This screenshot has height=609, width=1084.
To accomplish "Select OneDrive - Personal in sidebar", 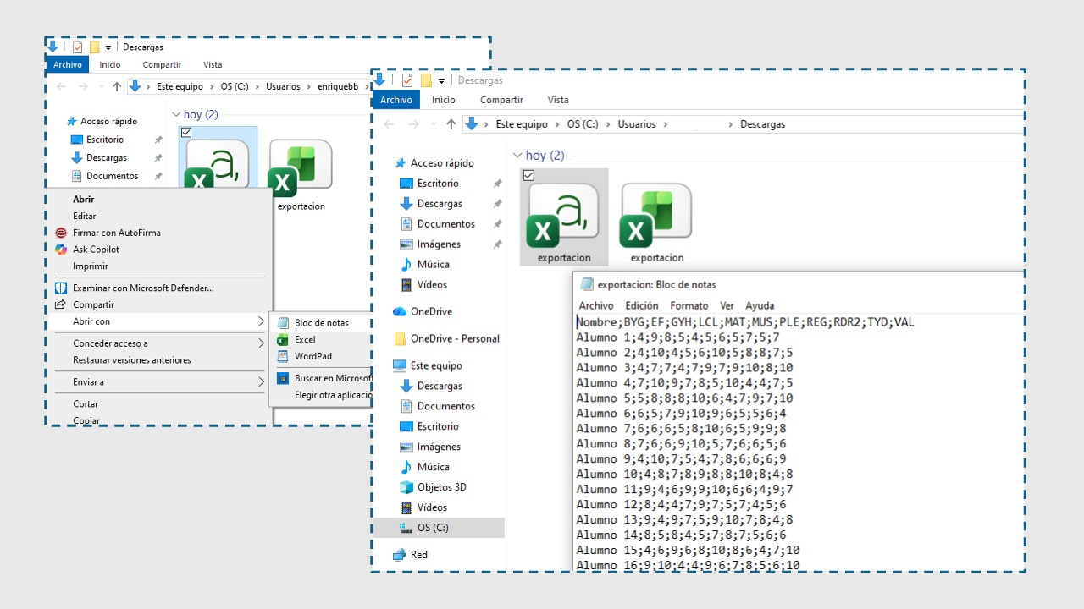I will 455,339.
